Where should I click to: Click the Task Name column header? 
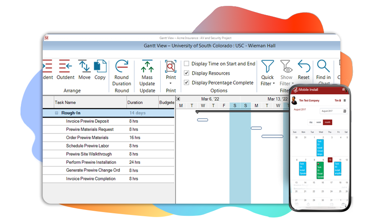coord(90,102)
